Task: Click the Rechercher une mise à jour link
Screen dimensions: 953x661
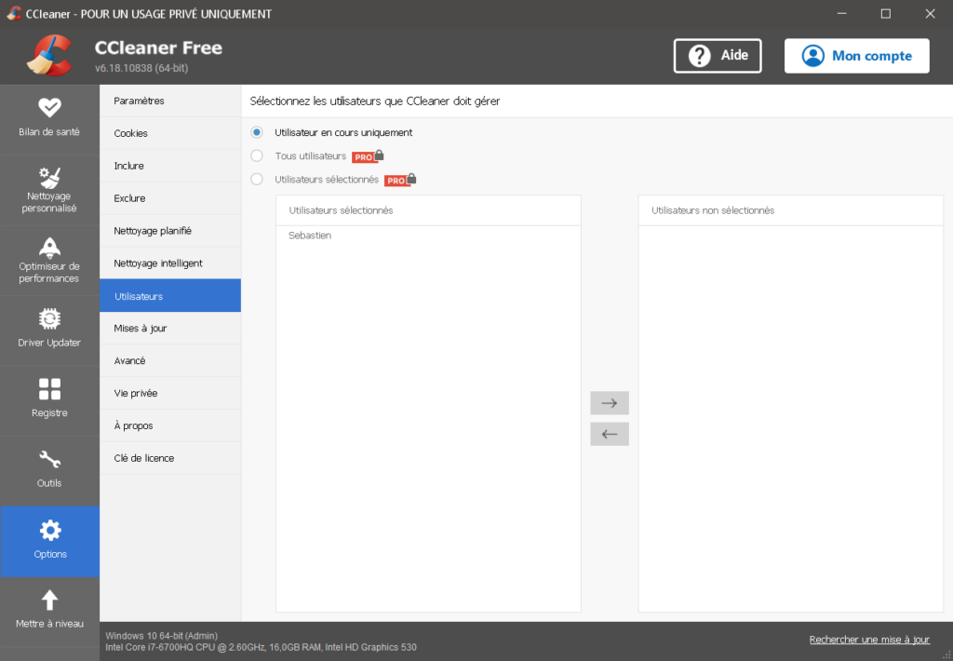Action: coord(868,640)
